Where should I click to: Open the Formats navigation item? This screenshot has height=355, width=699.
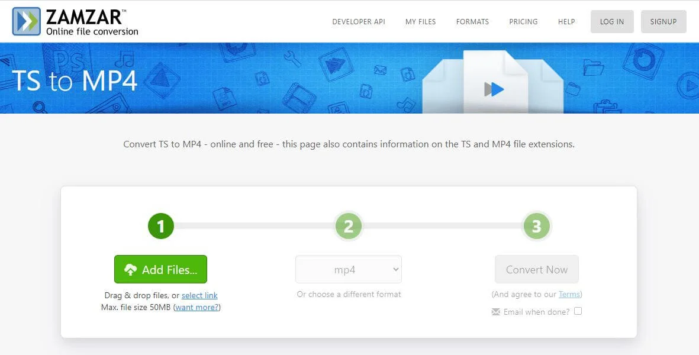(x=472, y=22)
